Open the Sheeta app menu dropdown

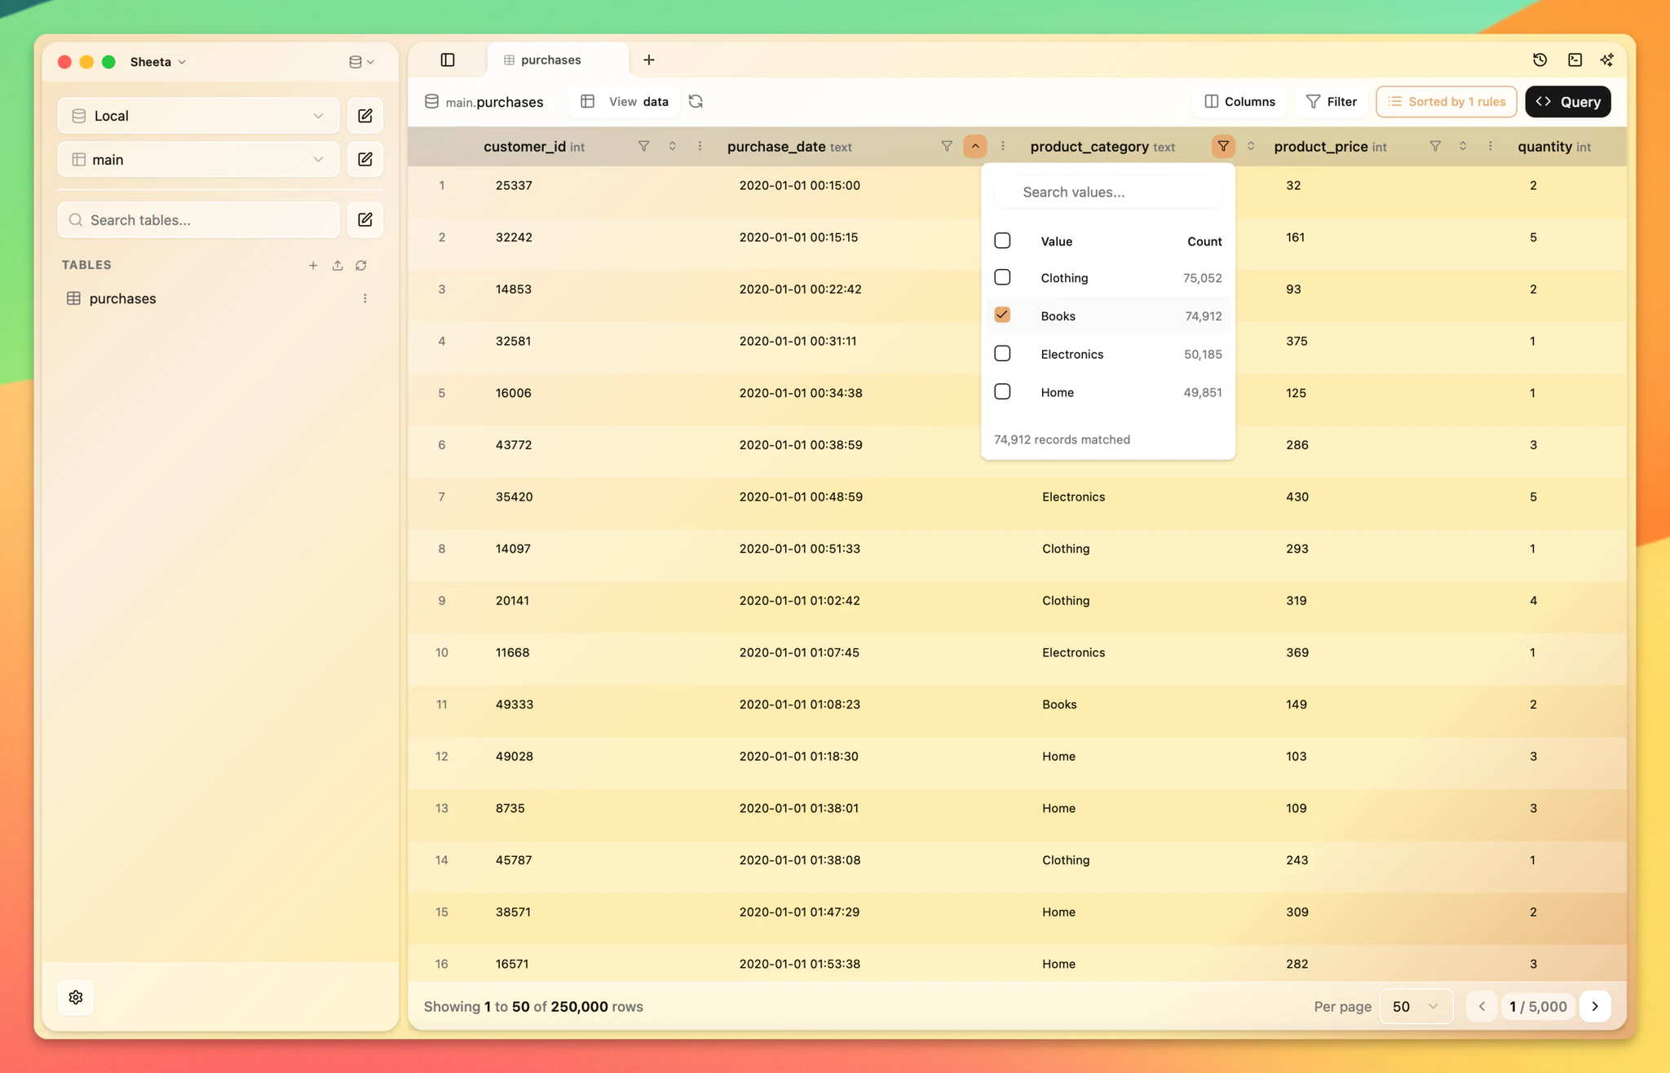158,62
